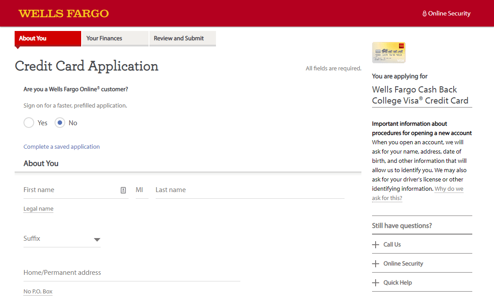Click the Legal name help link
Screen dimensions: 494x308
point(38,209)
